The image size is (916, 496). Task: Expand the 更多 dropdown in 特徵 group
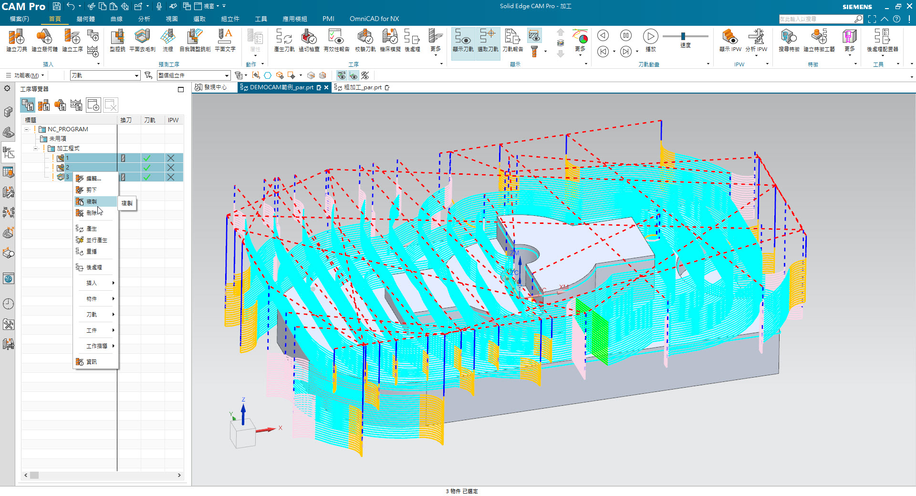click(850, 42)
